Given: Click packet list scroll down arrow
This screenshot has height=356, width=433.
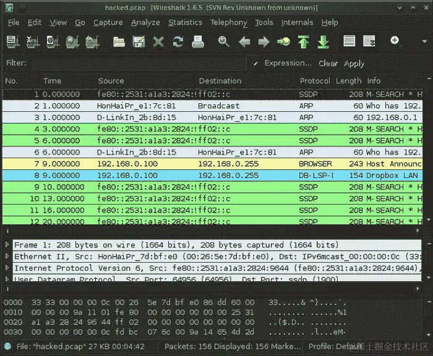Looking at the screenshot, I should coord(428,219).
